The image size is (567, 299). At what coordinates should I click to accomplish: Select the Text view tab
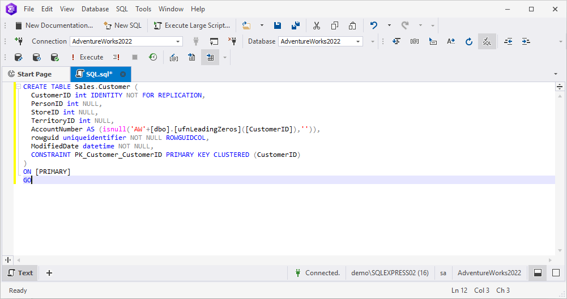coord(20,273)
